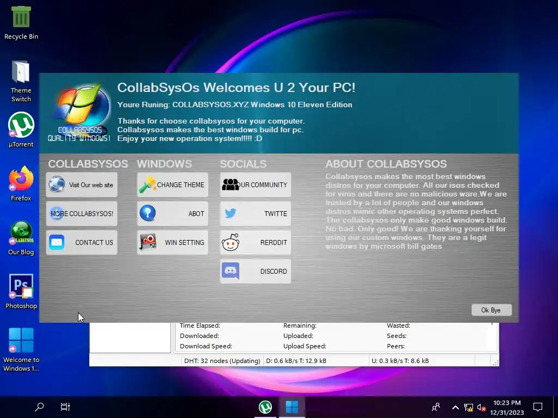Click the muted volume tray icon
The width and height of the screenshot is (558, 418).
pyautogui.click(x=481, y=407)
